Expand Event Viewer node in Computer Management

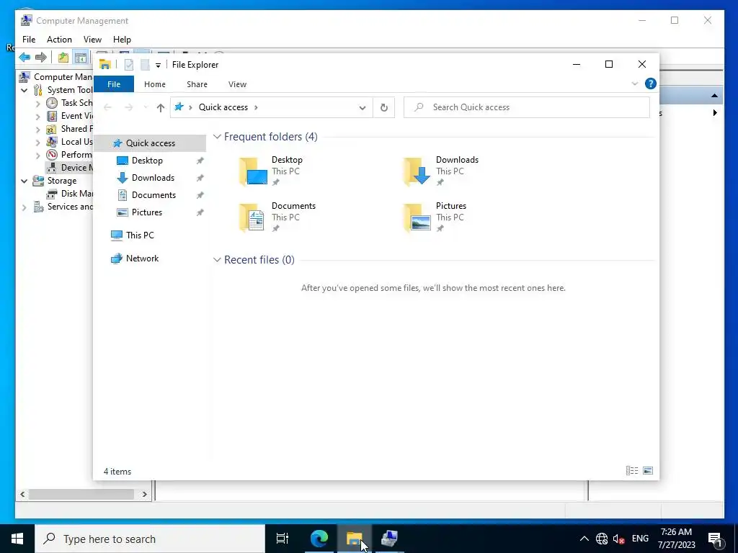pyautogui.click(x=37, y=116)
